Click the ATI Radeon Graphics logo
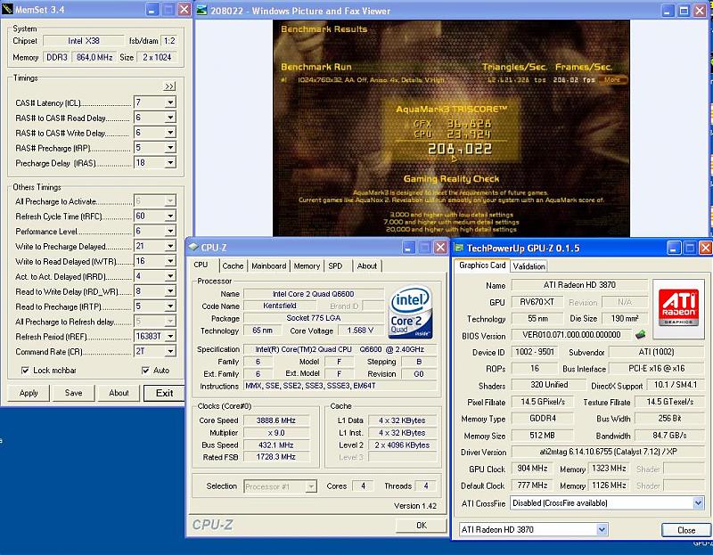The height and width of the screenshot is (555, 713). tap(678, 308)
